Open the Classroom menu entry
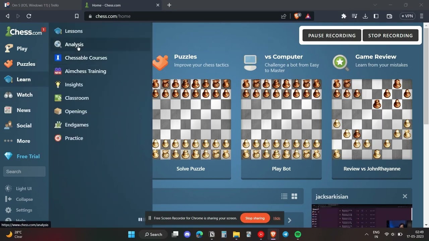 77,98
